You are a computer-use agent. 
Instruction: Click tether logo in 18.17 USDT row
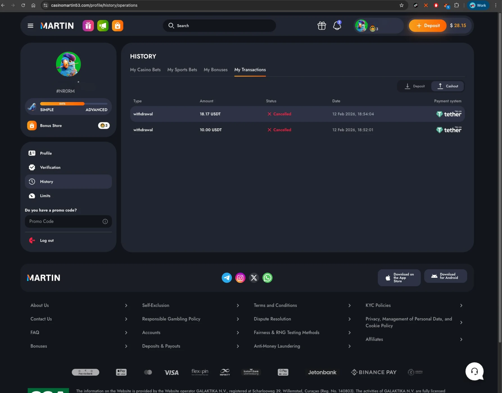point(449,114)
